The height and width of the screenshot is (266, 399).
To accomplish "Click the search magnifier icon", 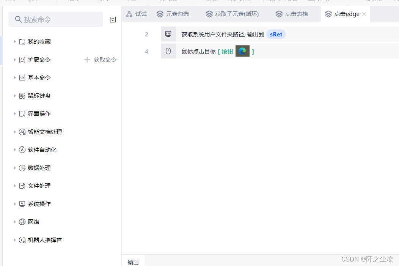I will point(18,19).
